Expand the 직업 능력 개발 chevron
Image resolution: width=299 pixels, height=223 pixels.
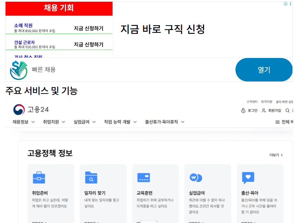(135, 122)
